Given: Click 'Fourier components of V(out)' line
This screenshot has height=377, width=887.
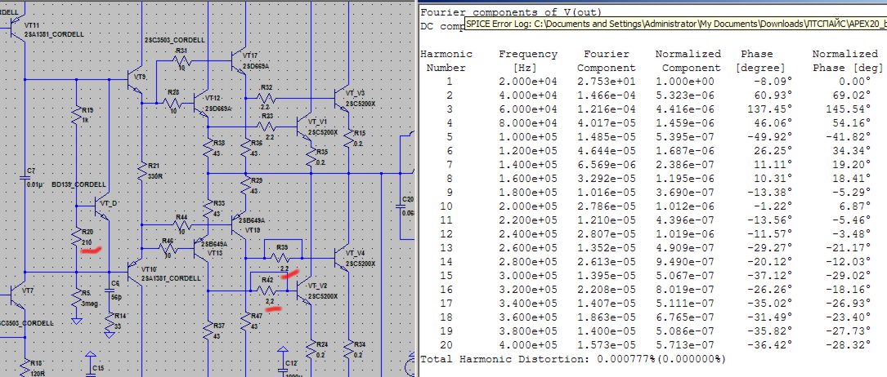Looking at the screenshot, I should [511, 12].
